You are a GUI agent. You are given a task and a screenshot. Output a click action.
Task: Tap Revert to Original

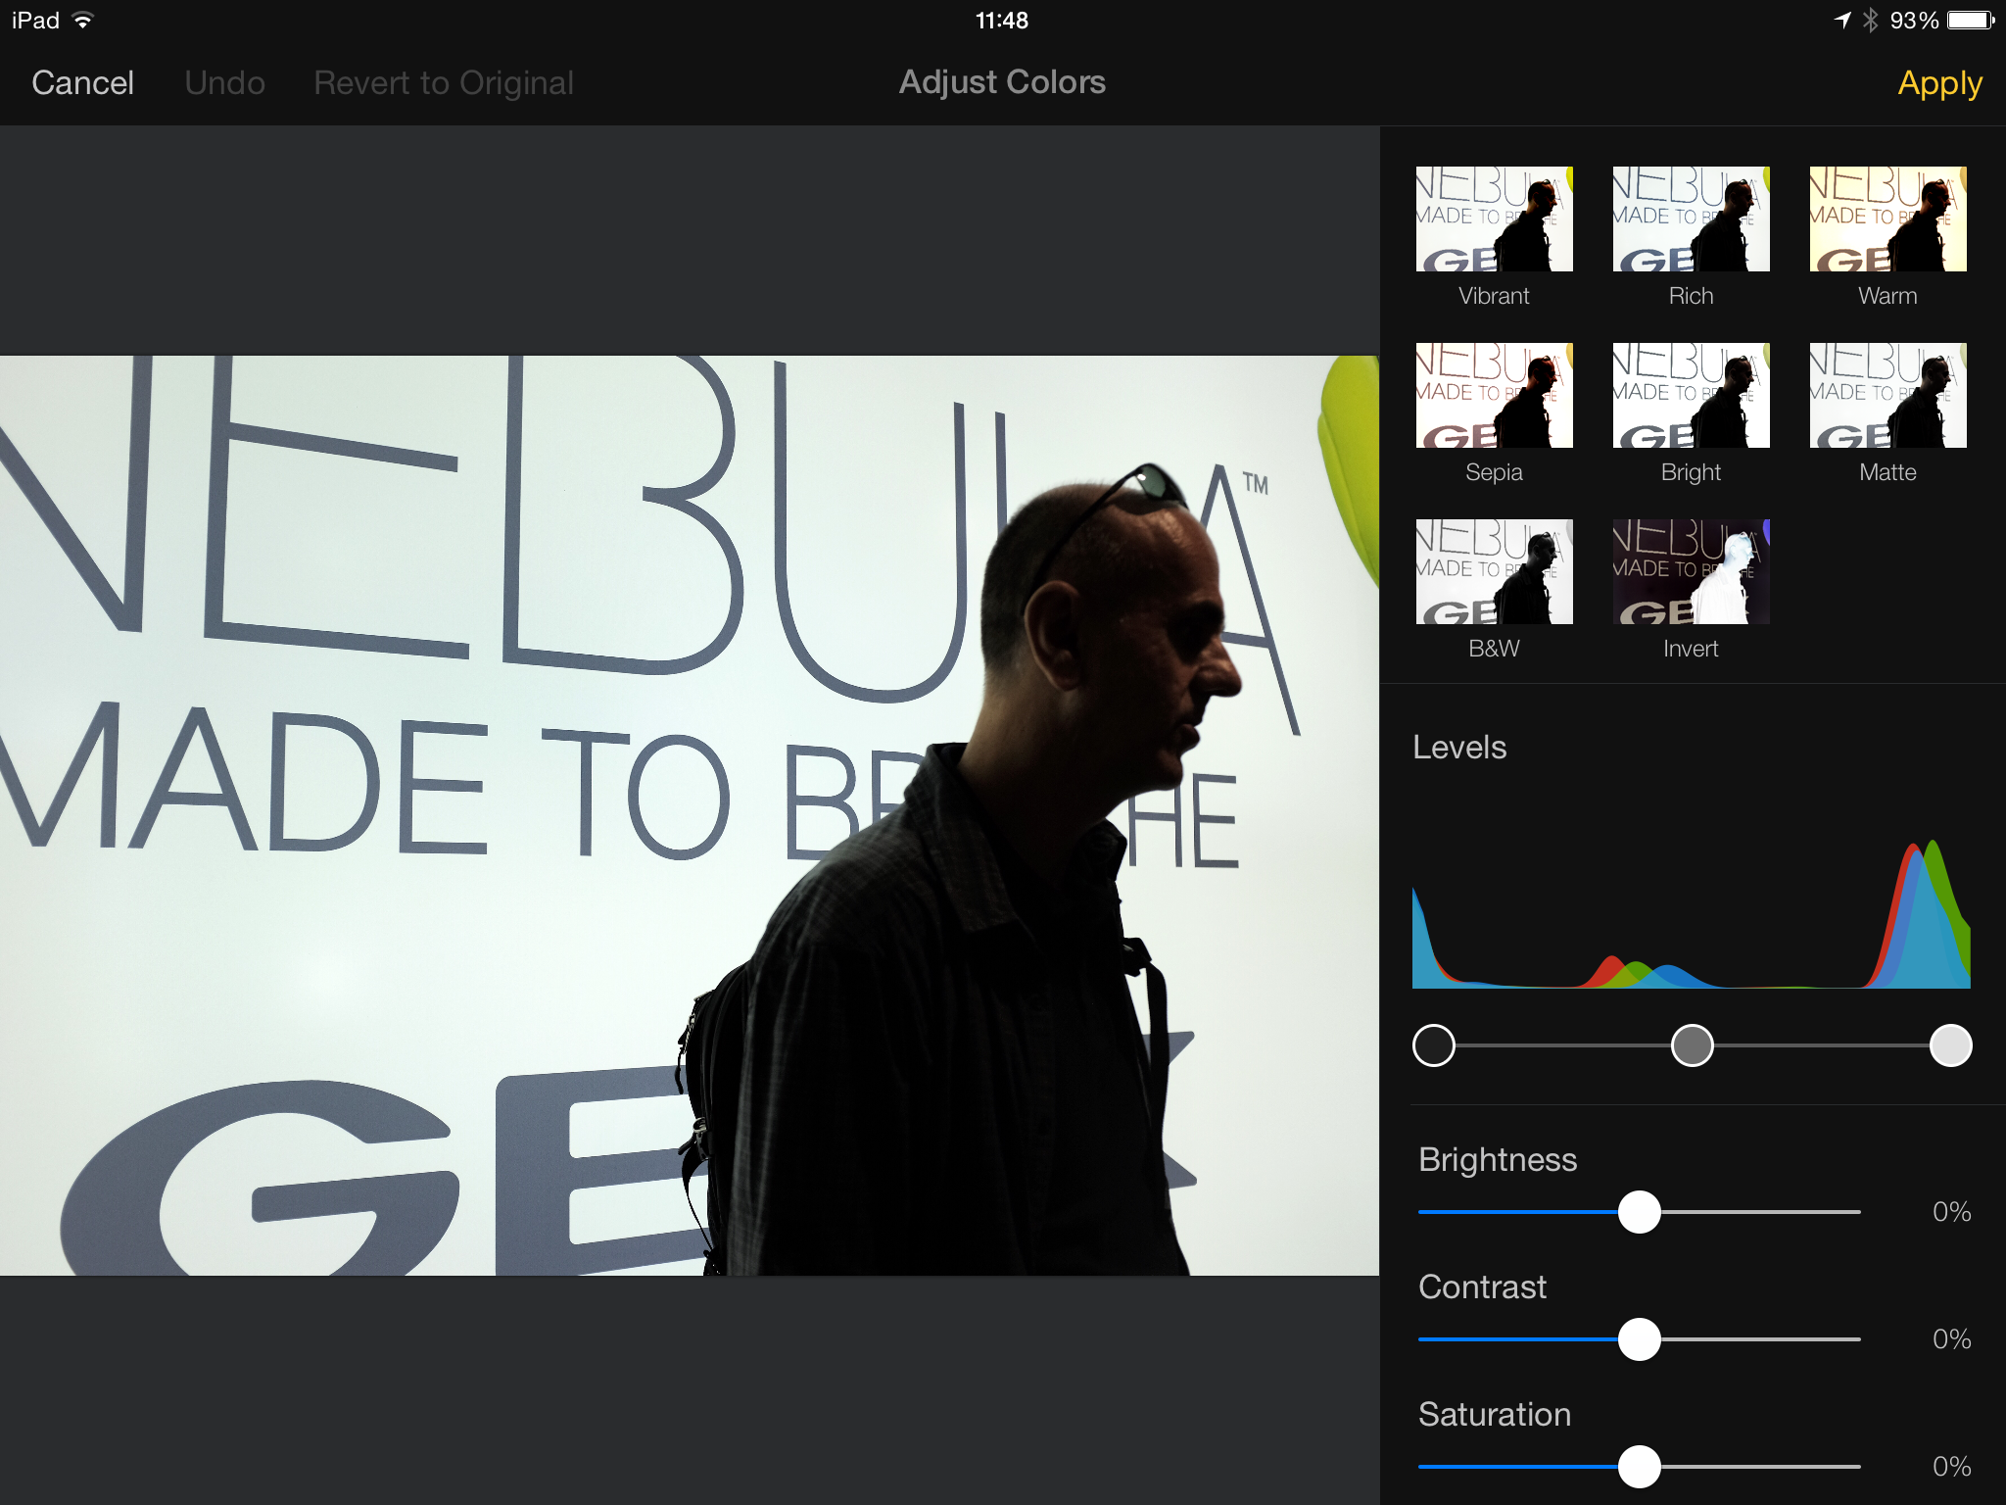click(444, 83)
